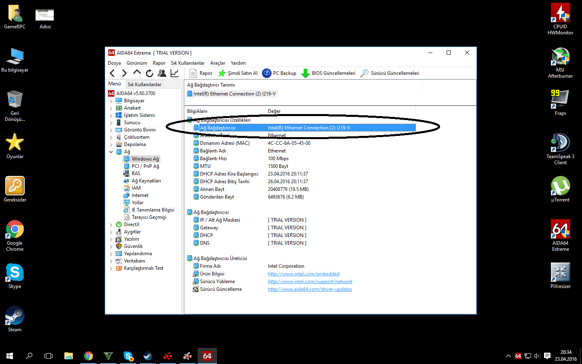Expand the Bilgisayar tree node
The height and width of the screenshot is (364, 582).
click(111, 101)
